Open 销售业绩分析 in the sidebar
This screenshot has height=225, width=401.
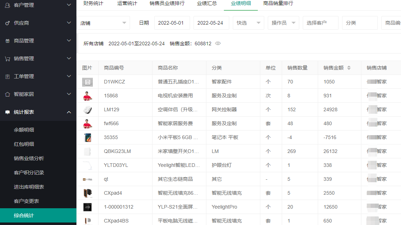29,159
